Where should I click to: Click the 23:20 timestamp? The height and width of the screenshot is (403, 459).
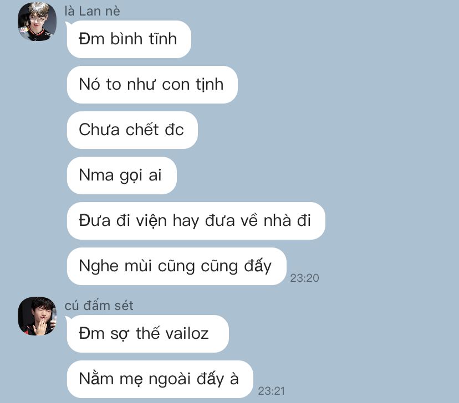[304, 278]
